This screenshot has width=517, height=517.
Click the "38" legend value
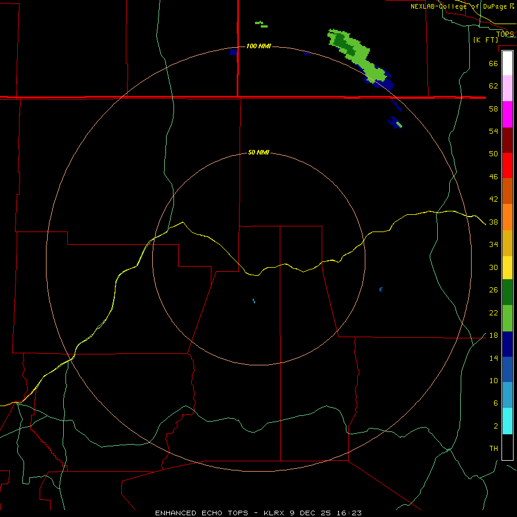click(493, 222)
